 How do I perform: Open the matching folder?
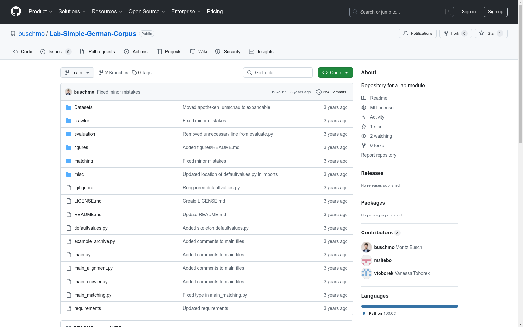tap(84, 161)
